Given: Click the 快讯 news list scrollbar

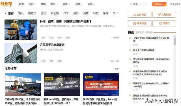Looking at the screenshot, I should [175, 41].
